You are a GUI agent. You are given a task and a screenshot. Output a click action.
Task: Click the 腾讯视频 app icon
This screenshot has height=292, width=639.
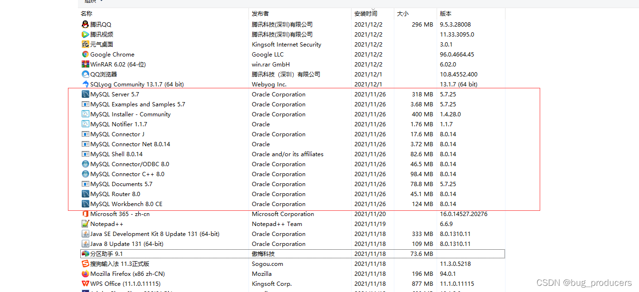click(x=85, y=34)
